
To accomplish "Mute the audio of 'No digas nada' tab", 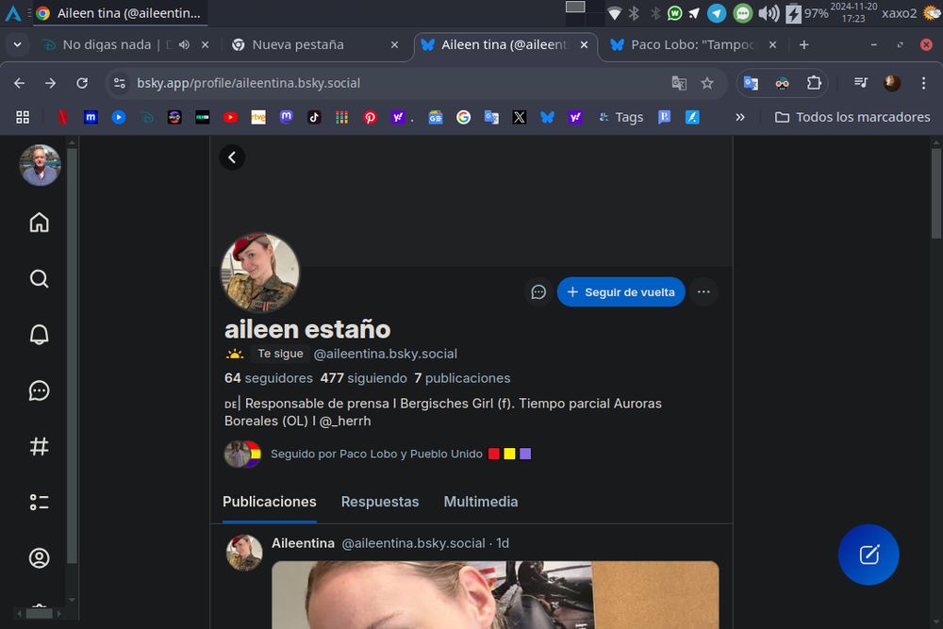I will pyautogui.click(x=184, y=44).
